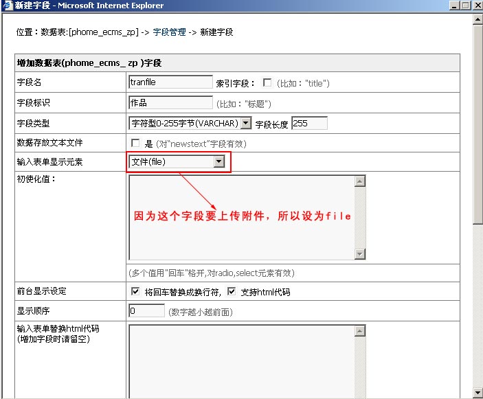Click down arrow in 初使化值 textarea scrollbar

(359, 254)
